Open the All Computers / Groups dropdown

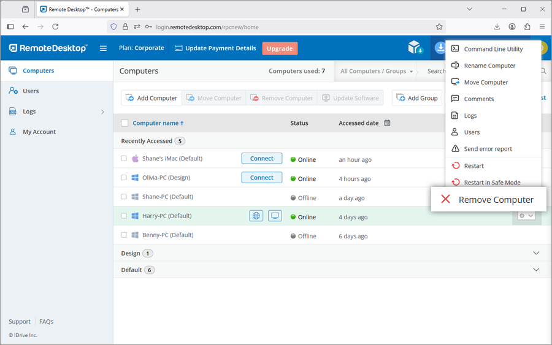click(376, 71)
